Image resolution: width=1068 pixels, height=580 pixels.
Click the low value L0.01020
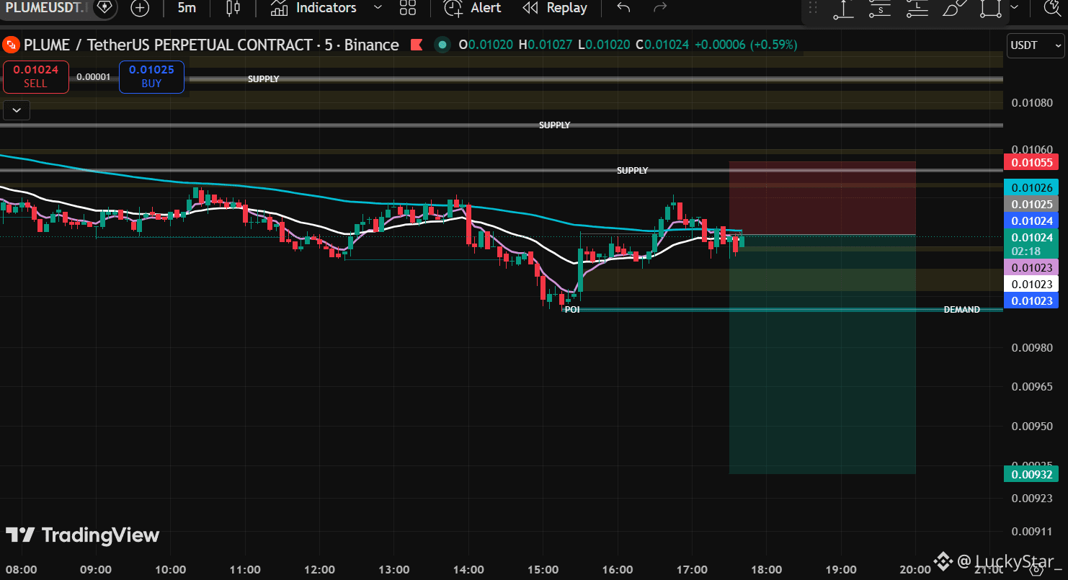pyautogui.click(x=604, y=45)
